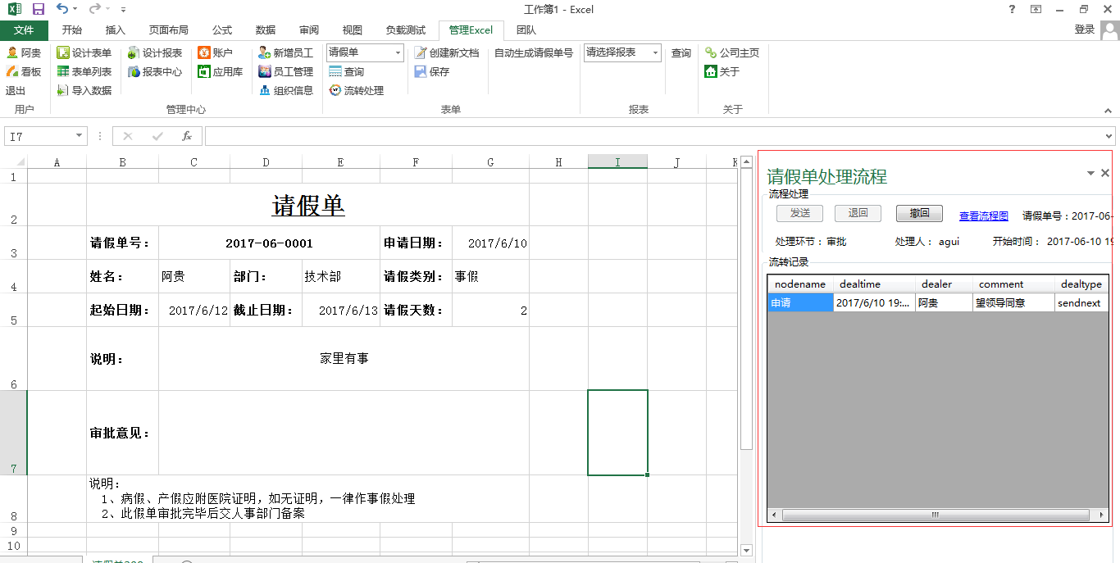
Task: Select column C header in worksheet
Action: pos(194,162)
